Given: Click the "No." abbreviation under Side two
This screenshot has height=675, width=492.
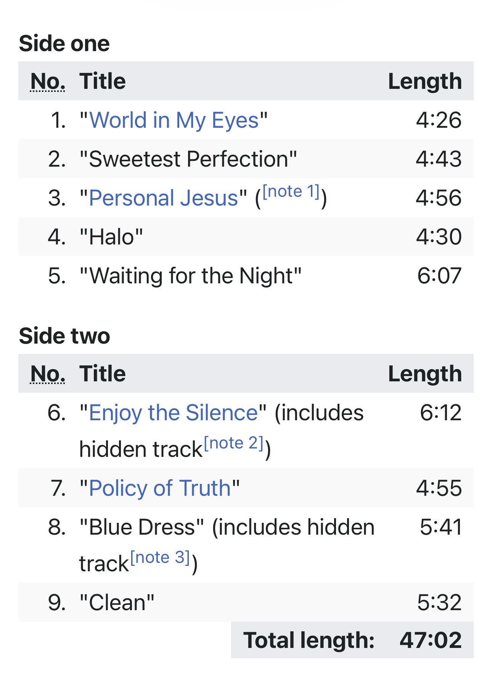Looking at the screenshot, I should click(x=48, y=374).
